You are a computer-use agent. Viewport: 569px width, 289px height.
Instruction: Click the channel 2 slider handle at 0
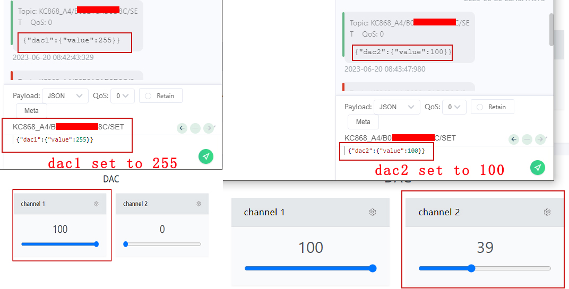[126, 244]
